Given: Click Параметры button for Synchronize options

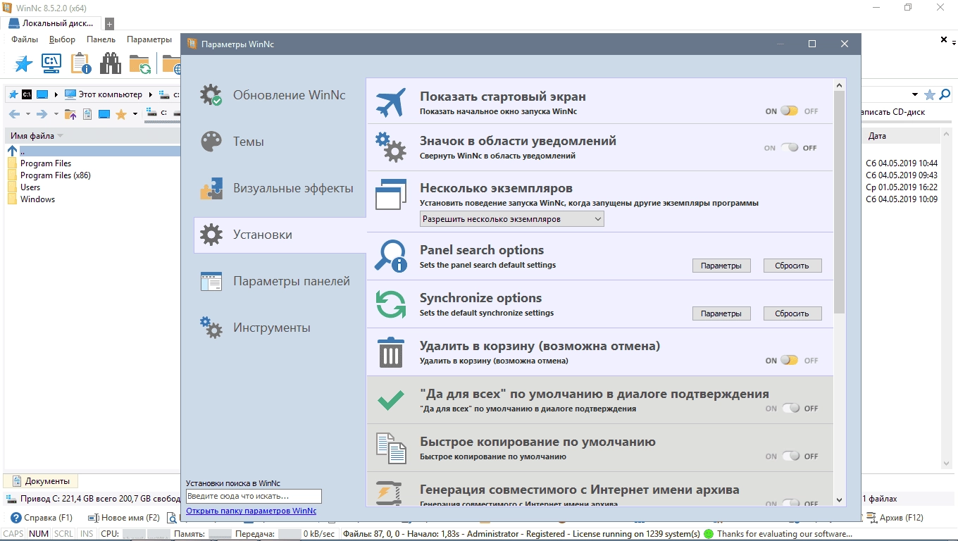Looking at the screenshot, I should point(721,313).
